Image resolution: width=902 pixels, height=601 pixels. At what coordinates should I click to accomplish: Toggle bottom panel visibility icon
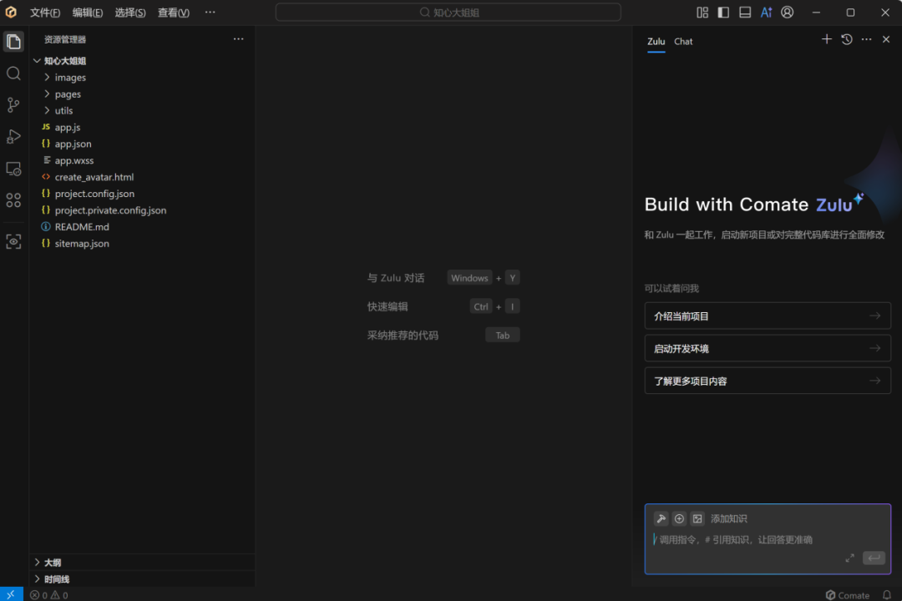pyautogui.click(x=745, y=12)
